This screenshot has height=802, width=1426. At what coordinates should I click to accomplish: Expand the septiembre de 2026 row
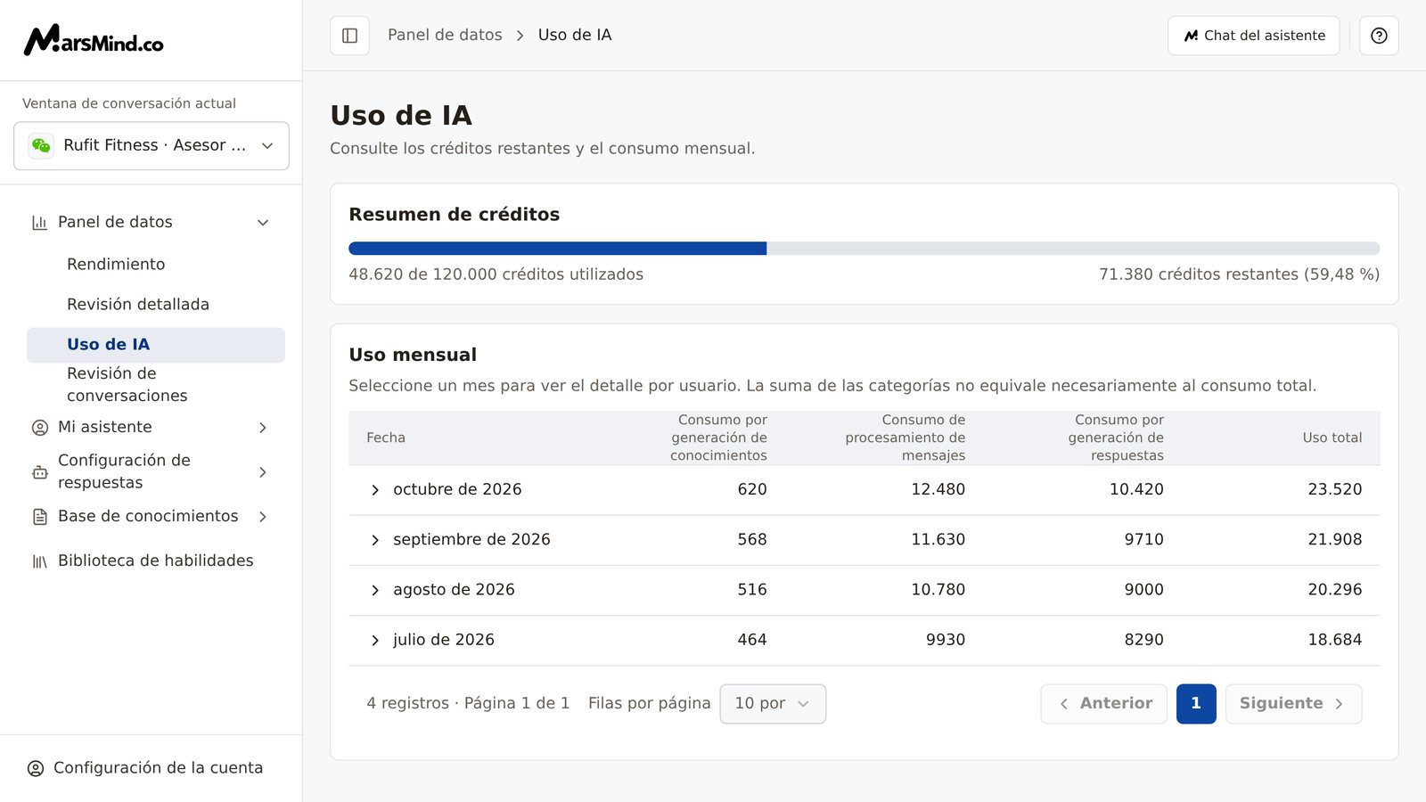pyautogui.click(x=375, y=540)
